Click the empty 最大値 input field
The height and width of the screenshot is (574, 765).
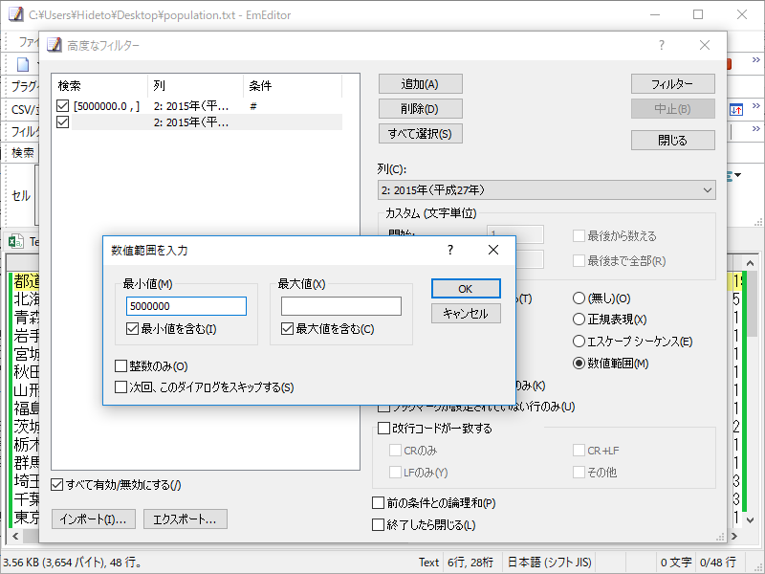[x=341, y=306]
